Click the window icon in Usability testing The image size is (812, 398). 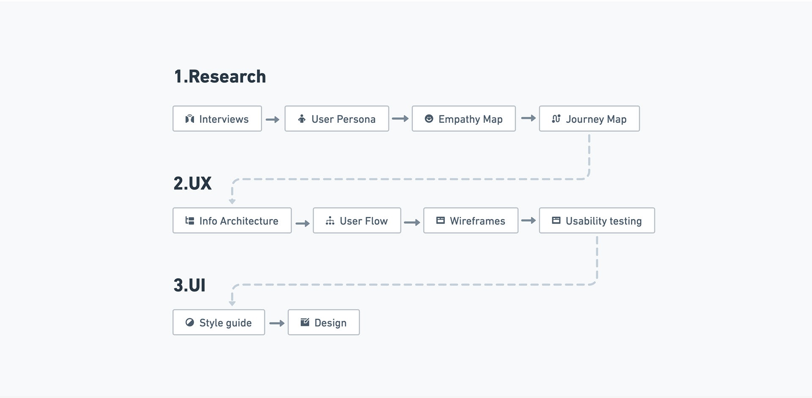[x=556, y=220]
